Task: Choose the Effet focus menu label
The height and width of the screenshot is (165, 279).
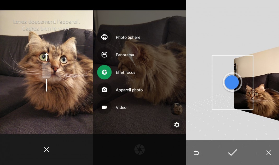Action: tap(125, 72)
